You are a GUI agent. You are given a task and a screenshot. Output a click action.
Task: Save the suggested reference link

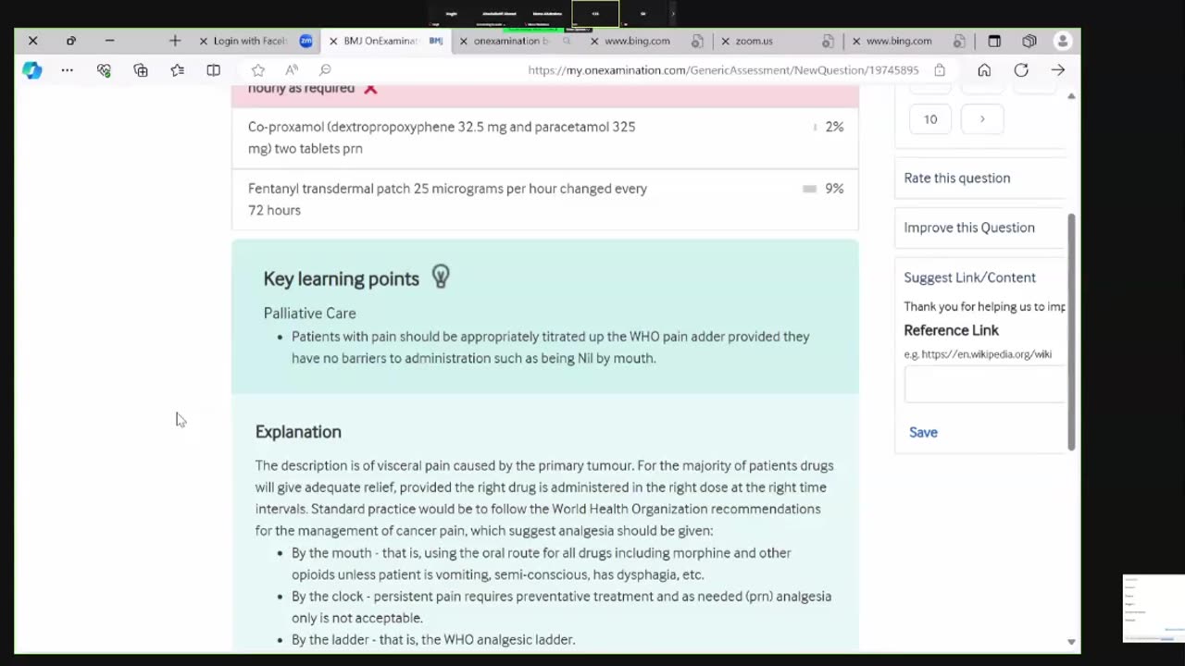pyautogui.click(x=923, y=432)
